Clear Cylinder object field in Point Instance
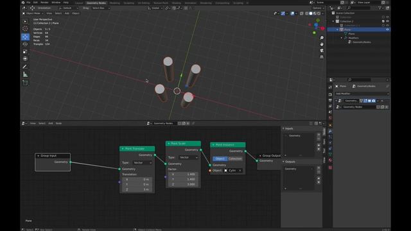 [x=240, y=171]
